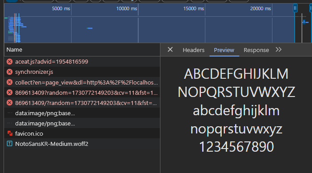The image size is (312, 173).
Task: Show more tabs with the chevron
Action: [279, 49]
